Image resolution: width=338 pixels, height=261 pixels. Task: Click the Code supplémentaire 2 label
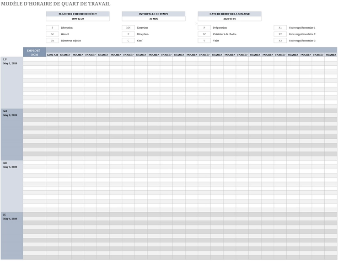click(x=302, y=34)
